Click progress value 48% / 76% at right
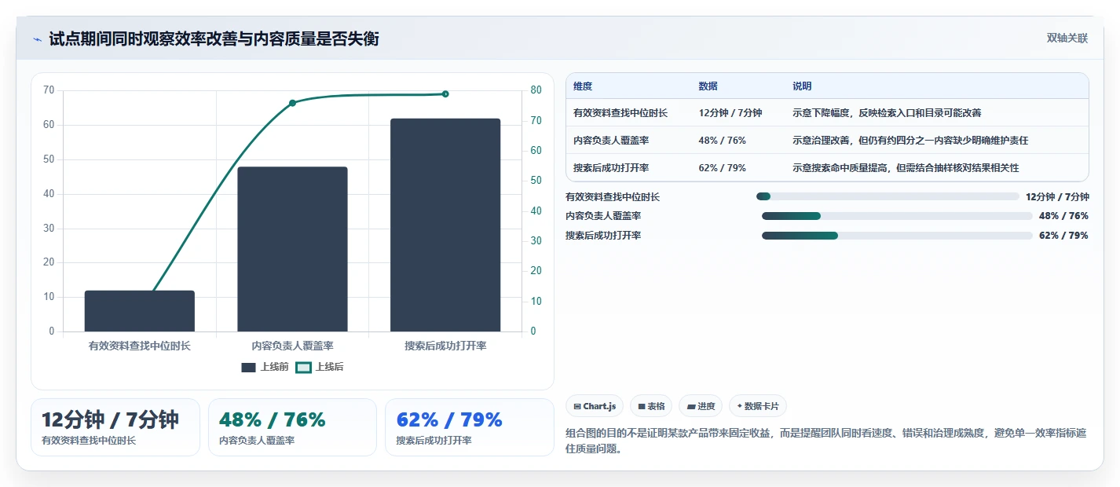 [x=1063, y=216]
